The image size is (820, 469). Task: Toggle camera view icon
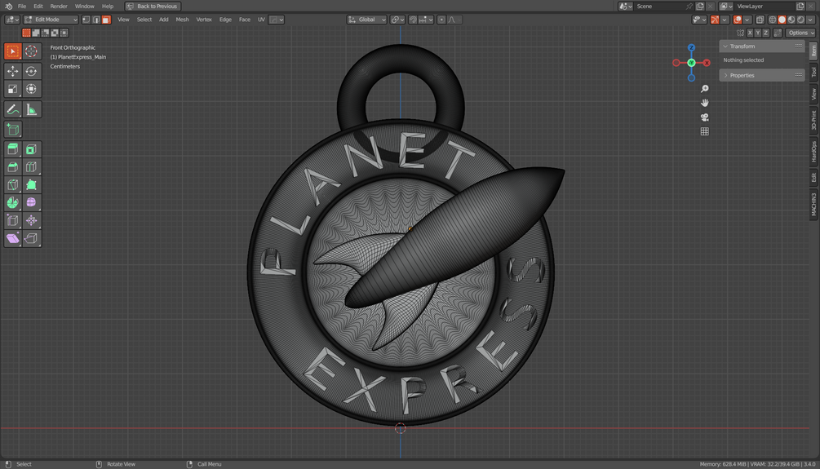click(704, 117)
